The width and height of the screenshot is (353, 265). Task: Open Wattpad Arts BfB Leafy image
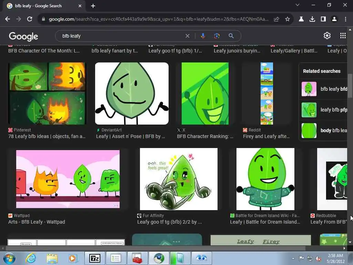[68, 179]
